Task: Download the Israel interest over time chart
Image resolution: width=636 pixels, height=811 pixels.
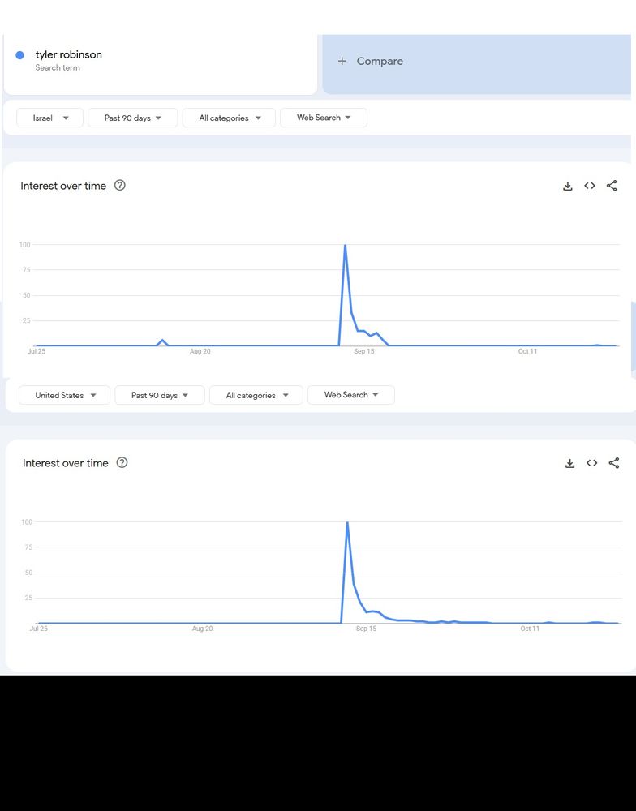Action: [x=567, y=187]
